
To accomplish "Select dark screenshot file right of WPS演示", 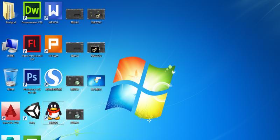I will pyautogui.click(x=75, y=48).
